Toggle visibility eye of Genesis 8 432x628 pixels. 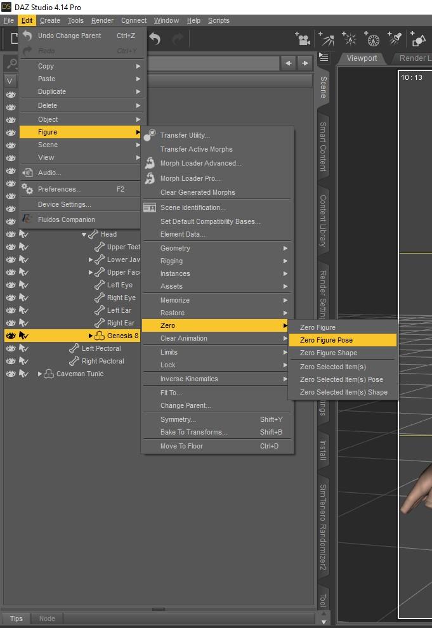11,336
